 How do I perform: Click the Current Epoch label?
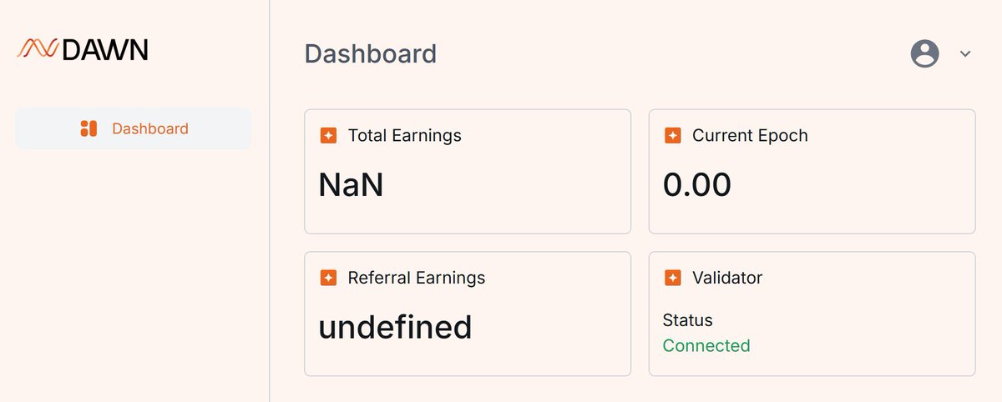(x=750, y=135)
